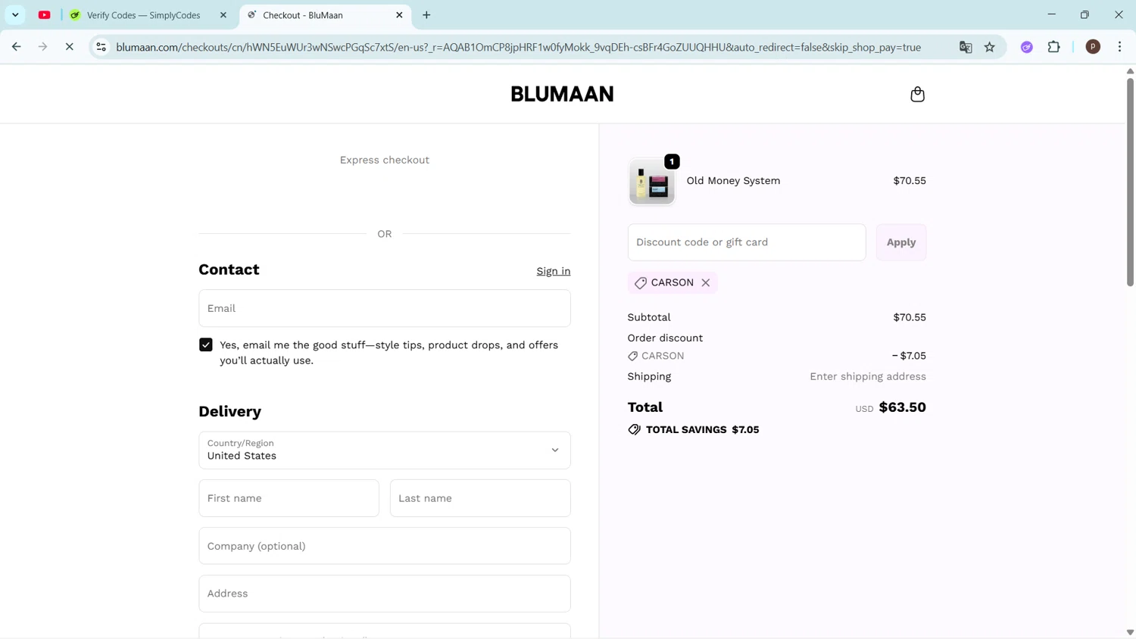This screenshot has width=1136, height=639.
Task: Apply the discount code
Action: (900, 242)
